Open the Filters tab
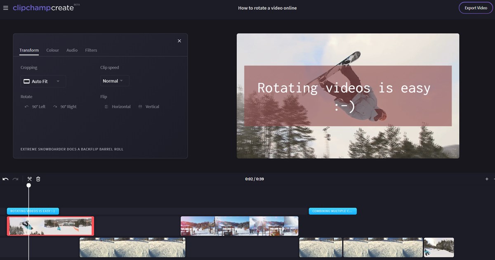Viewport: 495px width, 260px height. (91, 50)
